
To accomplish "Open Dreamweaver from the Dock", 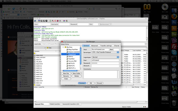I will point(174,34).
